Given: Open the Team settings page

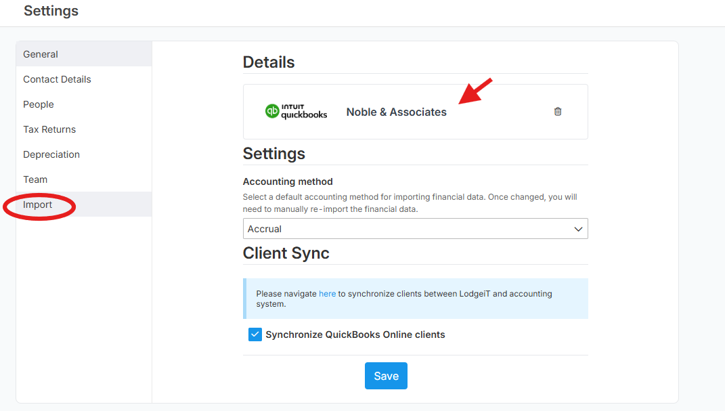Looking at the screenshot, I should pyautogui.click(x=84, y=179).
